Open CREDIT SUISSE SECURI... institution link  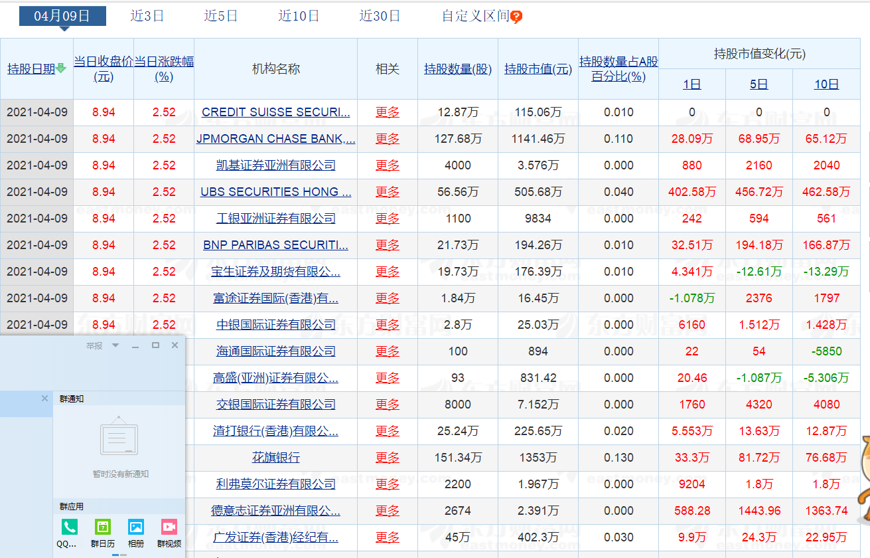pos(276,112)
